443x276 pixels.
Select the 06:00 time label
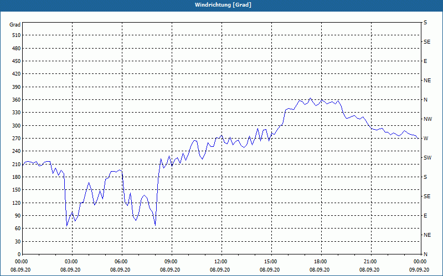[122, 262]
